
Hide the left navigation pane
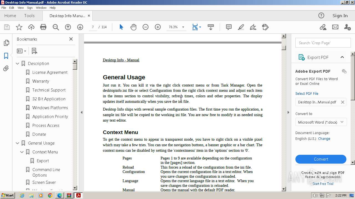82,112
